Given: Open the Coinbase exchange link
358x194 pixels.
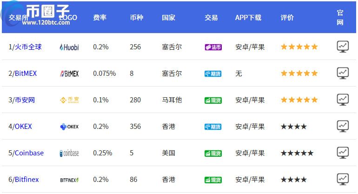Looking at the screenshot, I should [29, 153].
